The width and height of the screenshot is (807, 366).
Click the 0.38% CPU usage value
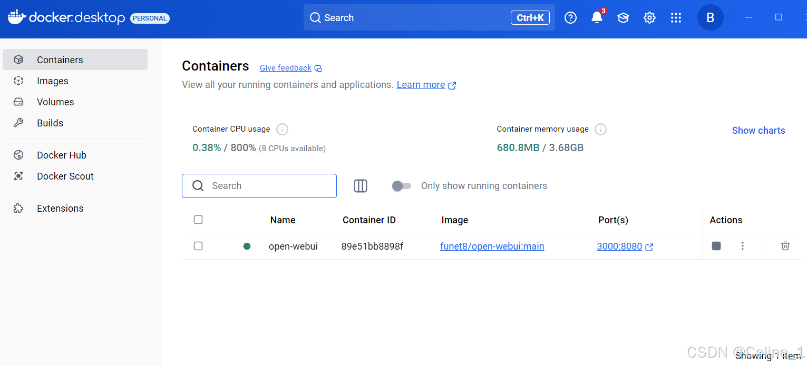[207, 147]
